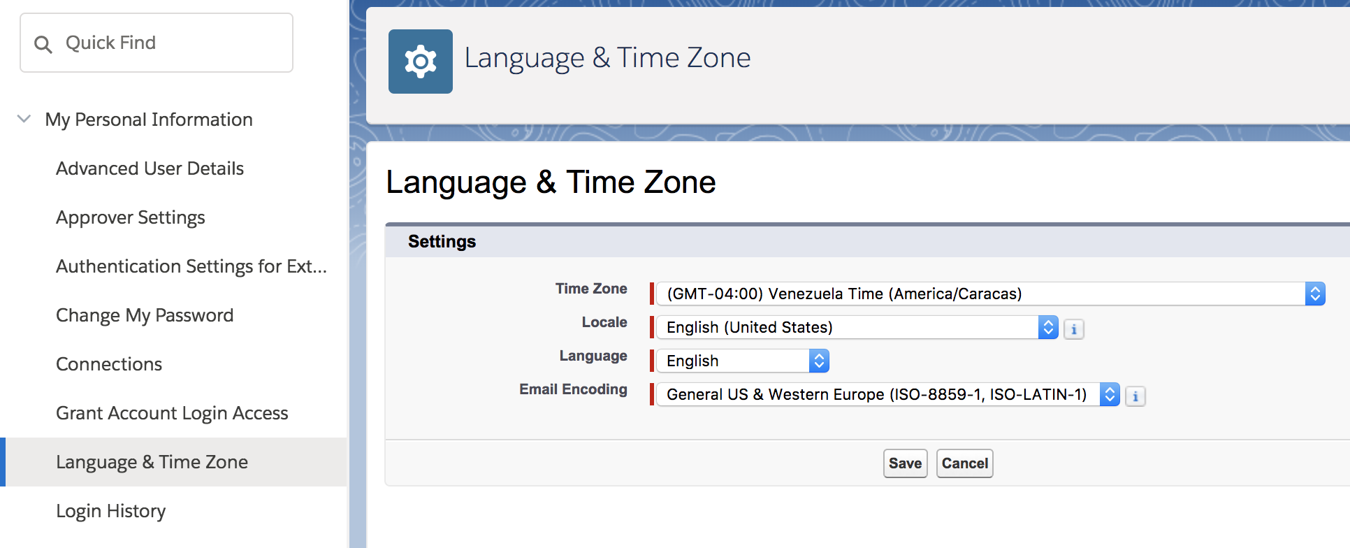Click inside the Quick Find search field

(x=161, y=43)
